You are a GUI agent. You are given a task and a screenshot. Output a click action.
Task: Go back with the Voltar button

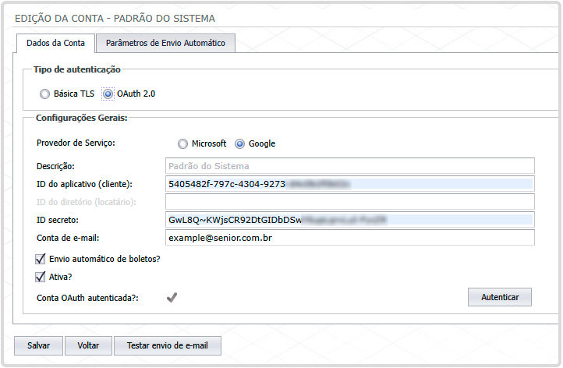point(88,345)
